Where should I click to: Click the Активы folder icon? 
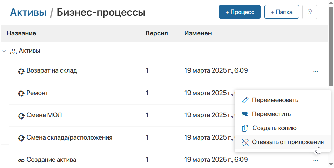point(13,51)
